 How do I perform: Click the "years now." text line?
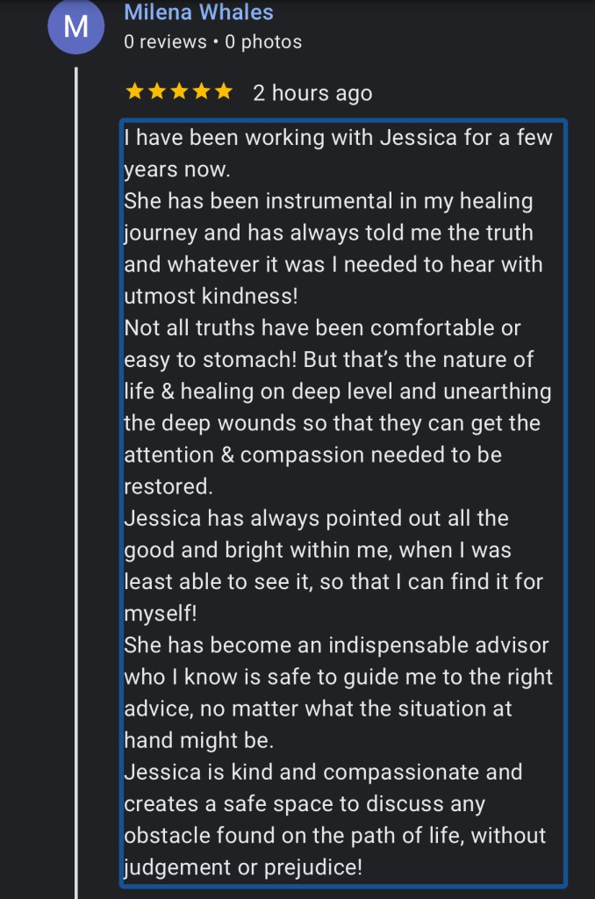(176, 169)
